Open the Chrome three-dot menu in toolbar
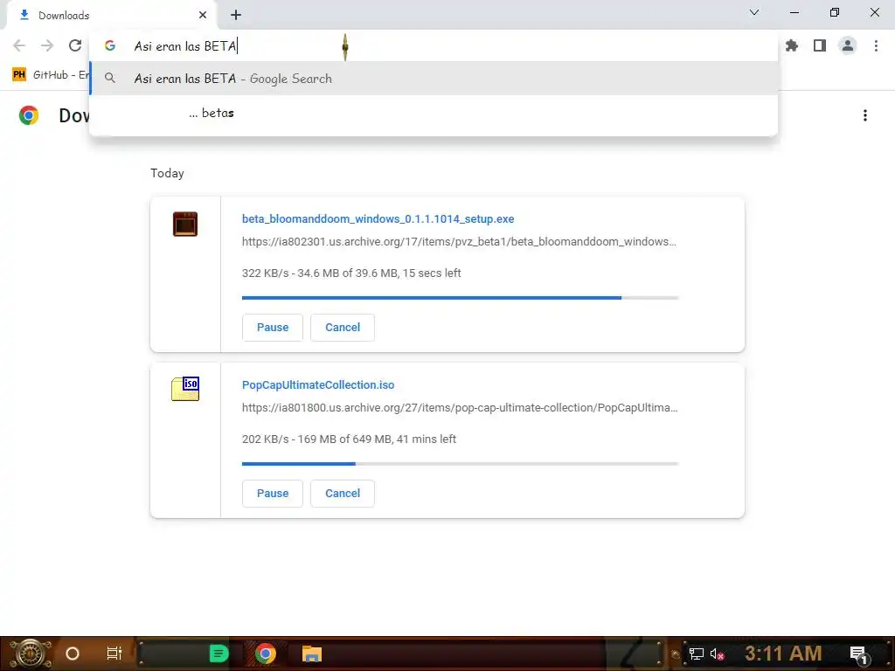Screen dimensions: 895x671 coord(876,45)
